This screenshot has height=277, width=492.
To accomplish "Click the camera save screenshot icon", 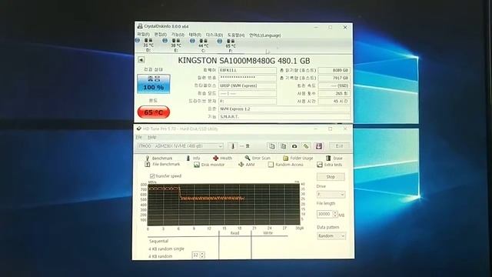I will pyautogui.click(x=294, y=146).
